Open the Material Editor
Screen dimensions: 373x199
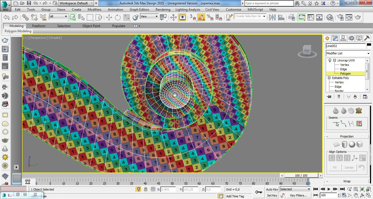[x=330, y=17]
